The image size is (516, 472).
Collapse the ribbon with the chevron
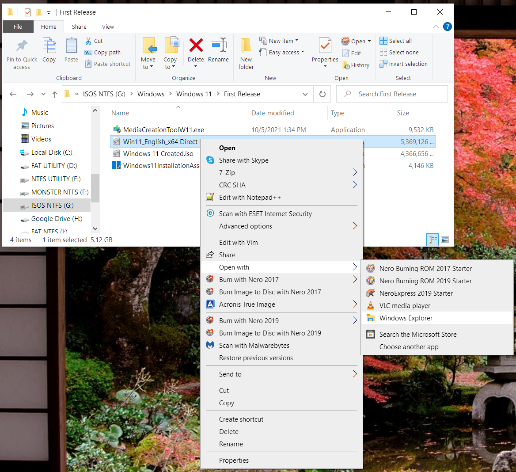[x=436, y=27]
